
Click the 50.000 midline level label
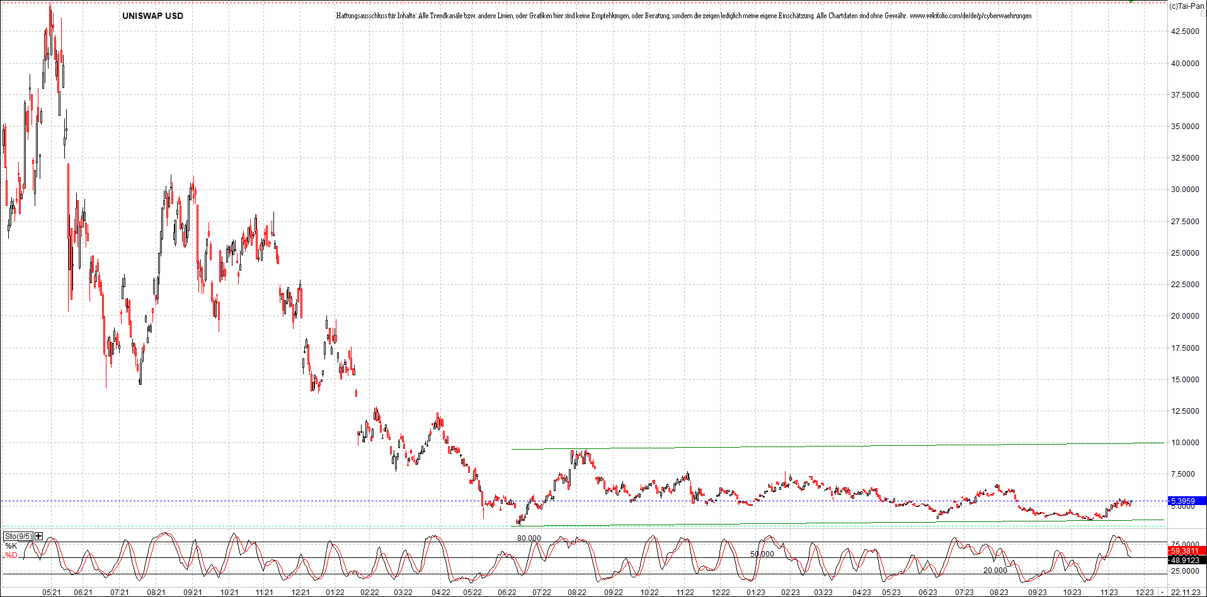[762, 554]
